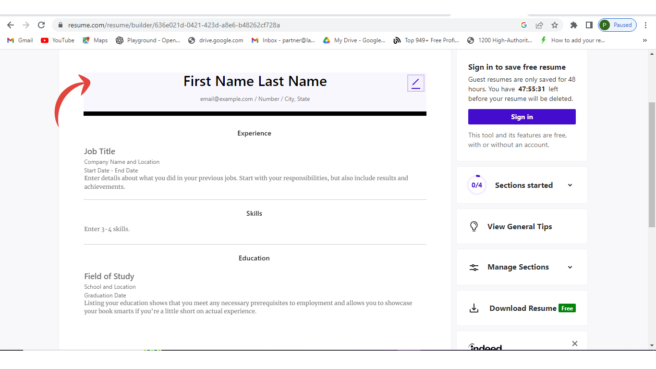Expand the Manage Sections chevron
The height and width of the screenshot is (369, 656).
point(570,267)
